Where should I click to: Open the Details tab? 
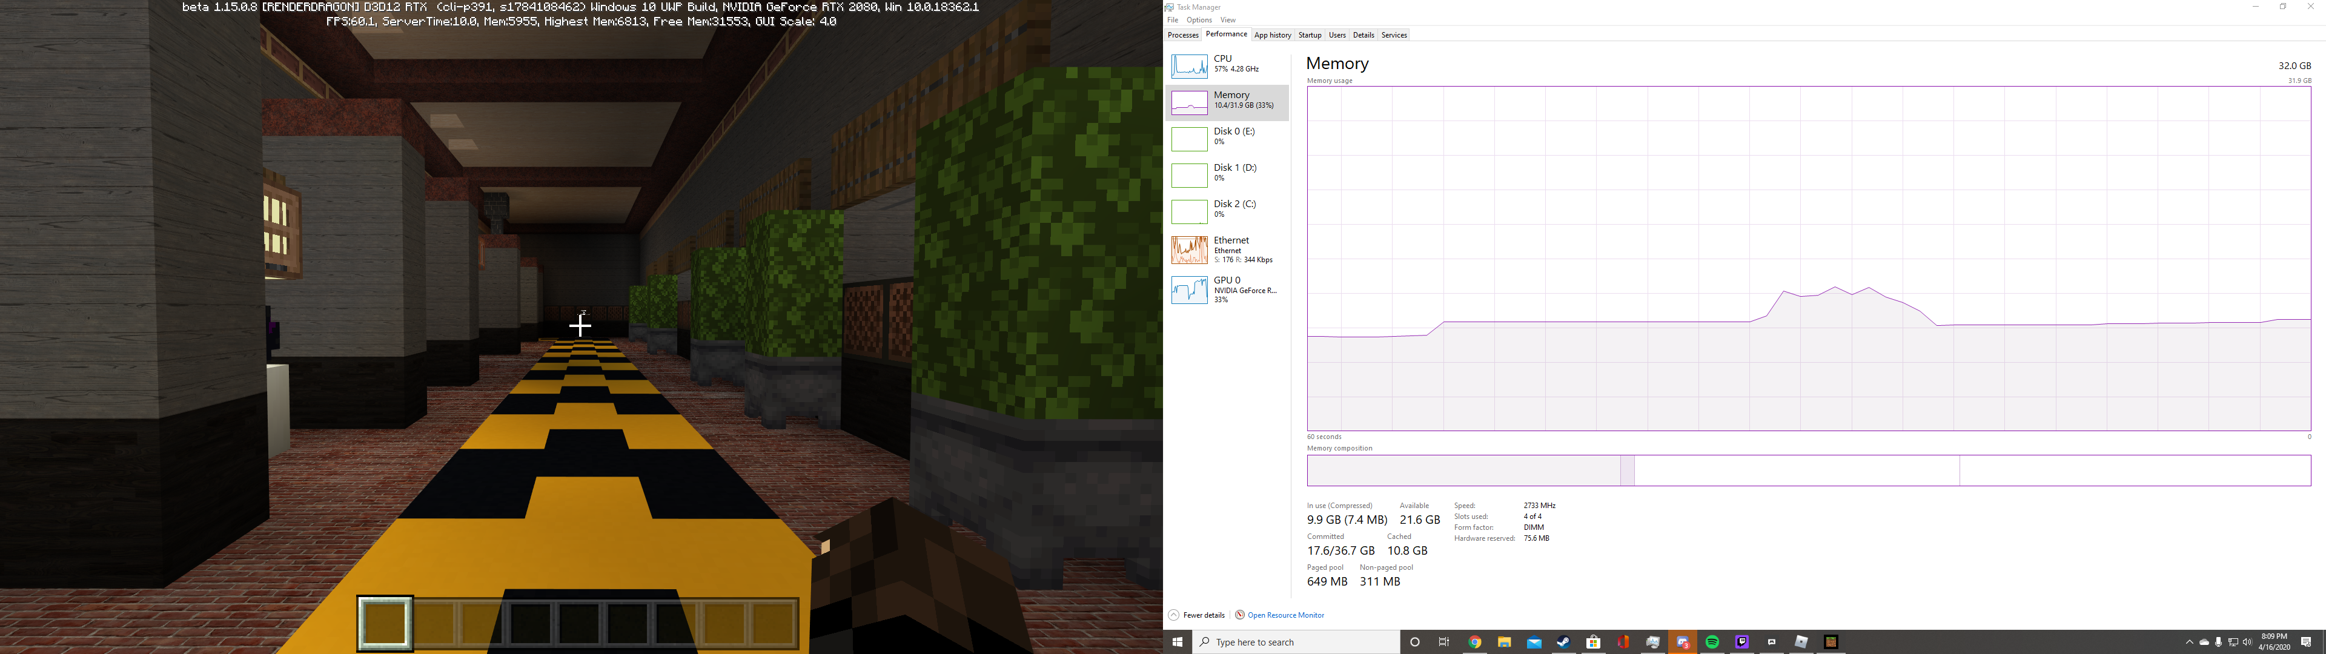1362,35
